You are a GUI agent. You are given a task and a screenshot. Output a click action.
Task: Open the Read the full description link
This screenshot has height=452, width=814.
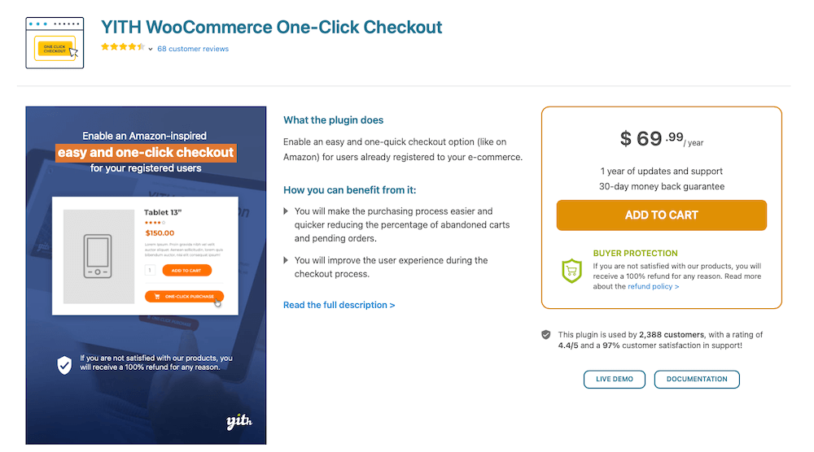pos(339,305)
